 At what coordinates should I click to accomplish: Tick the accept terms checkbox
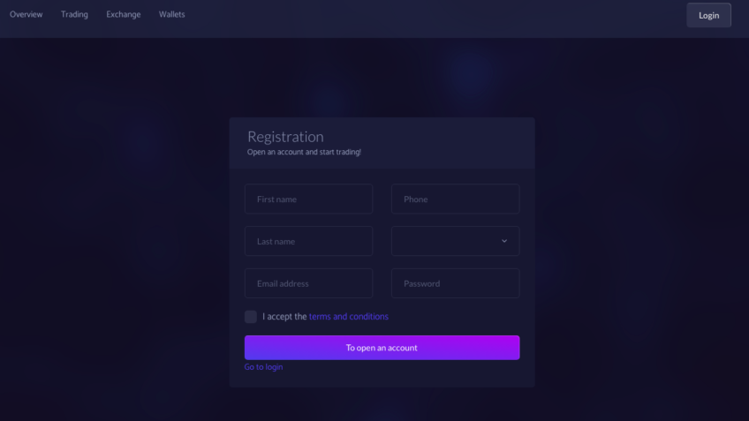click(x=251, y=317)
